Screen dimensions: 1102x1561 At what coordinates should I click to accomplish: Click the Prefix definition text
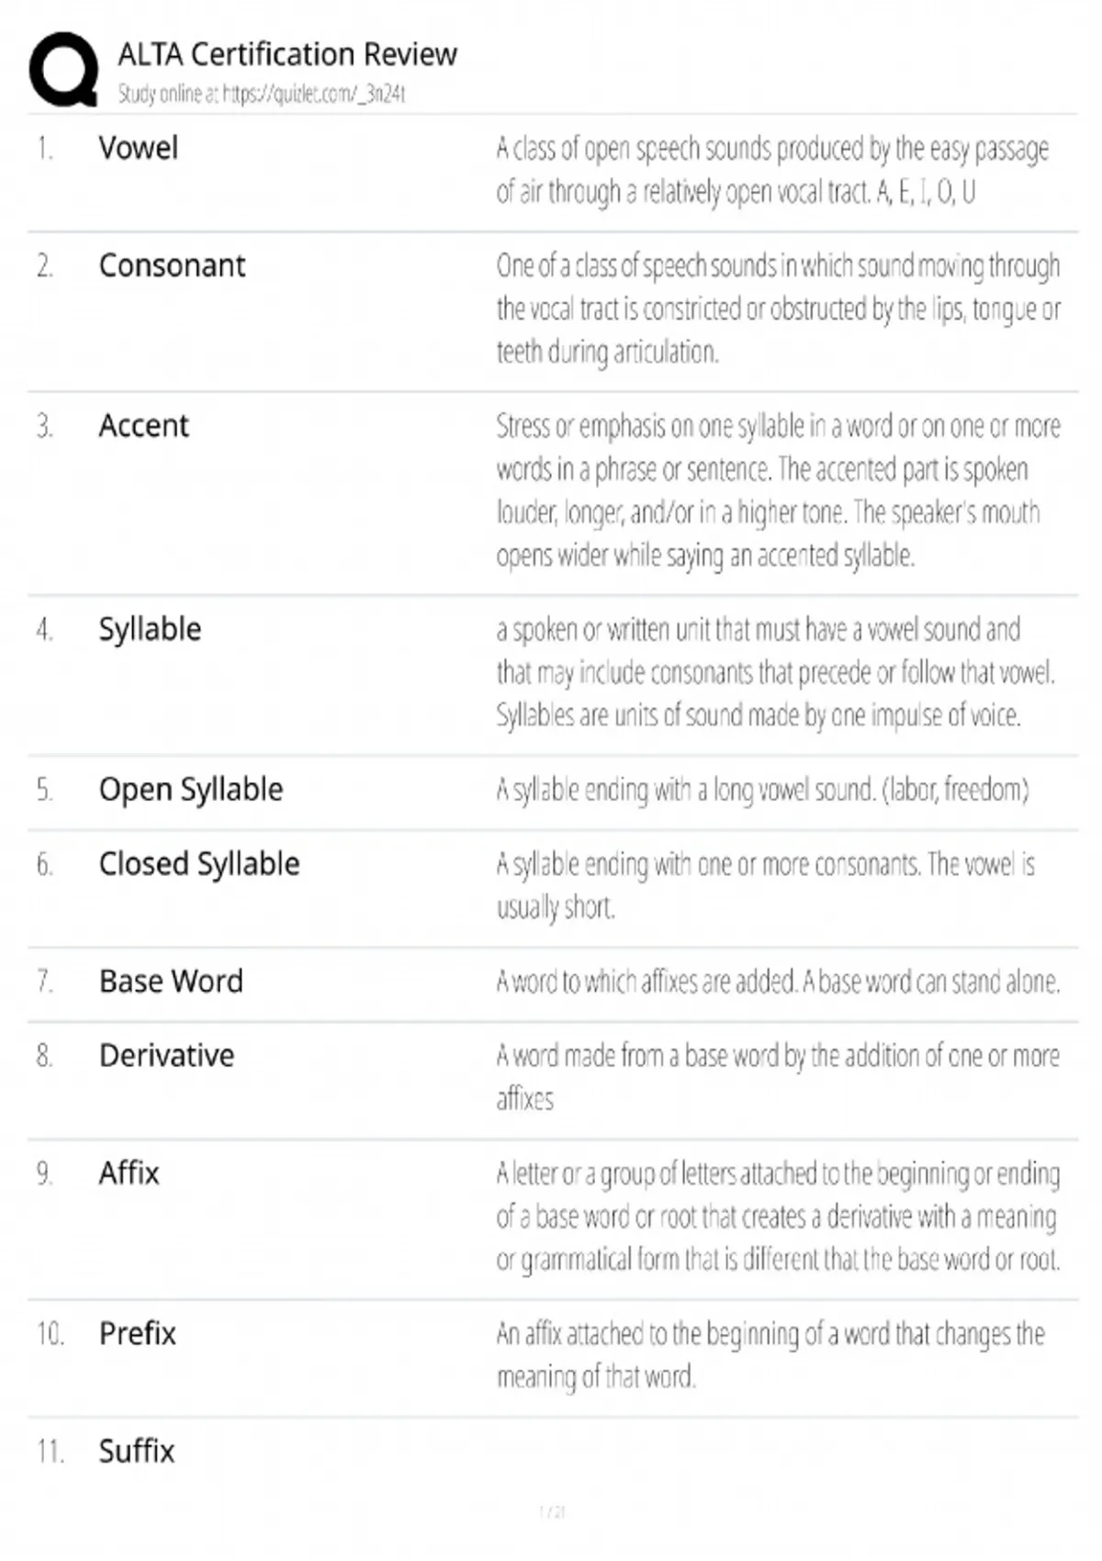(770, 1354)
